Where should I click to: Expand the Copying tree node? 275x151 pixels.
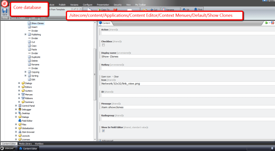[26, 72]
